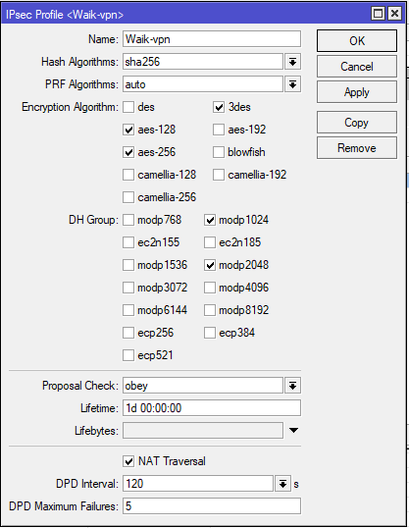Click the Copy button
This screenshot has height=528, width=409.
(357, 123)
